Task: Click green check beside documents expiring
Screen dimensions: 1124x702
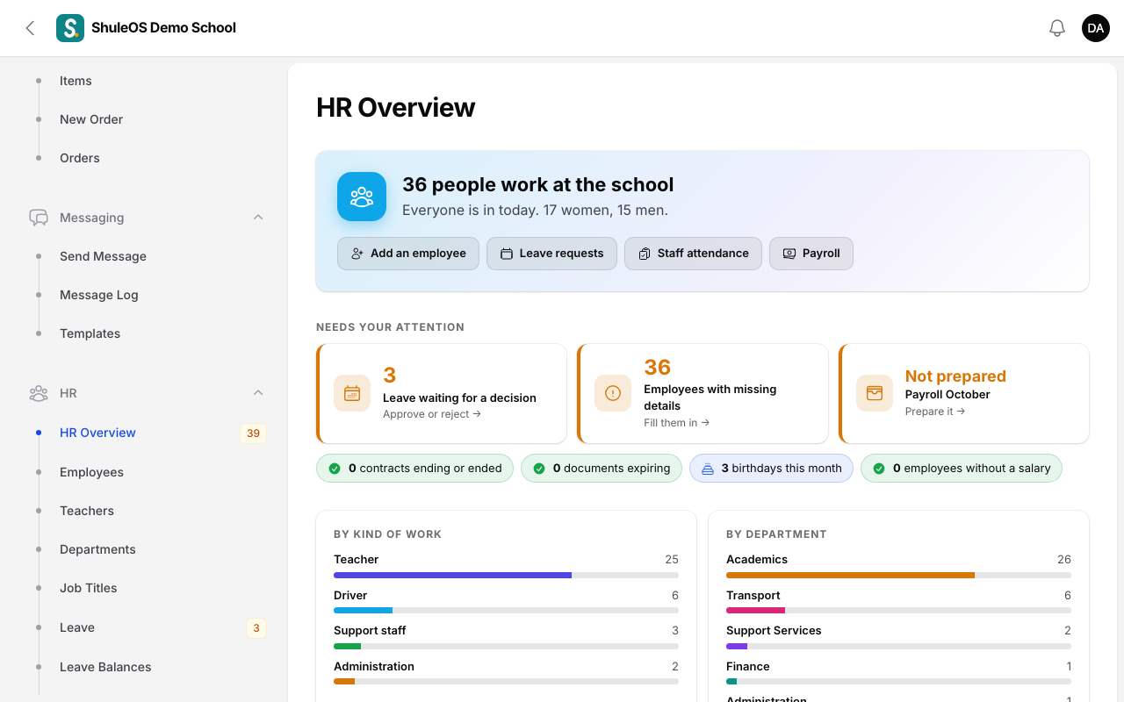Action: 539,469
